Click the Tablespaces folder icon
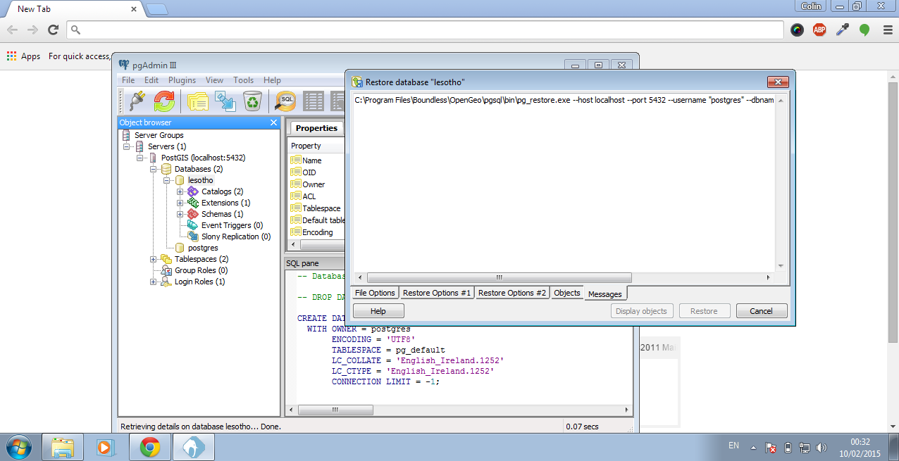The width and height of the screenshot is (899, 461). point(166,259)
